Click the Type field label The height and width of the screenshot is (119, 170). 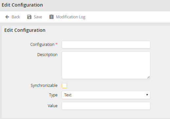point(53,95)
